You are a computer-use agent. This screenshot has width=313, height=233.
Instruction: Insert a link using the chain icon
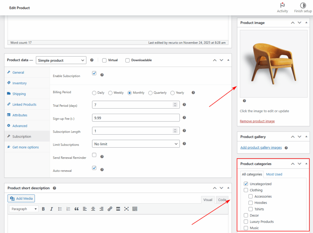[x=109, y=209]
